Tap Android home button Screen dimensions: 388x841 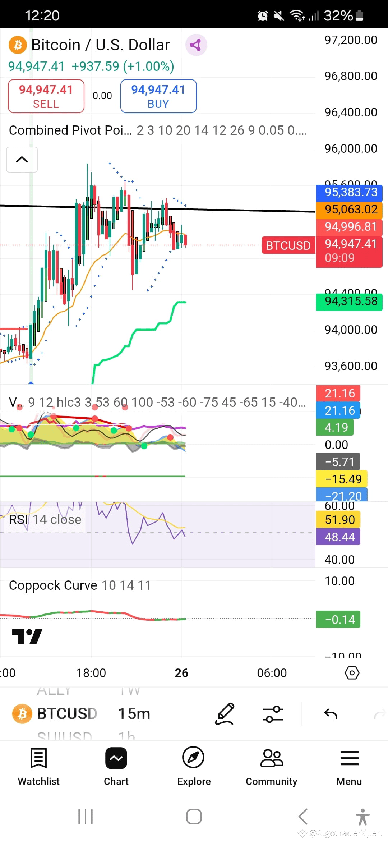click(194, 817)
